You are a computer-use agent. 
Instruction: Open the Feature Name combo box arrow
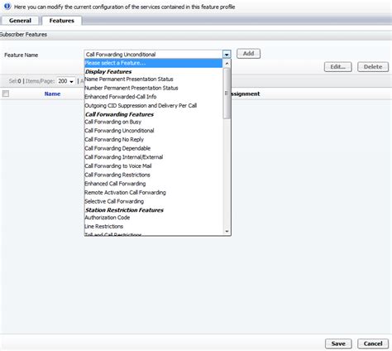pos(227,55)
